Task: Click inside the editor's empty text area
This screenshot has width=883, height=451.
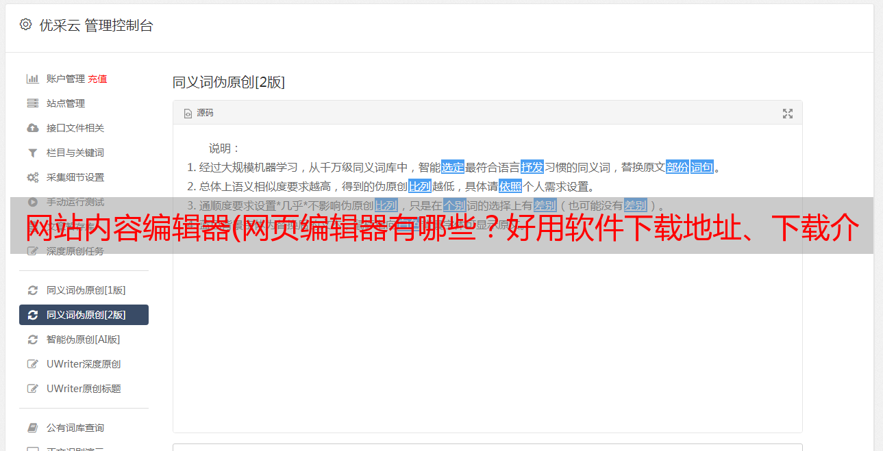Action: click(x=487, y=342)
